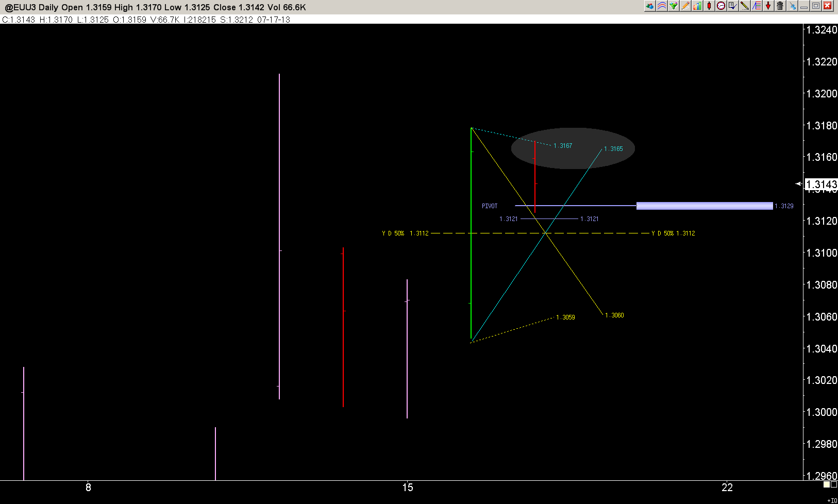
Task: Click the yellow 1.3059 price label
Action: point(565,317)
